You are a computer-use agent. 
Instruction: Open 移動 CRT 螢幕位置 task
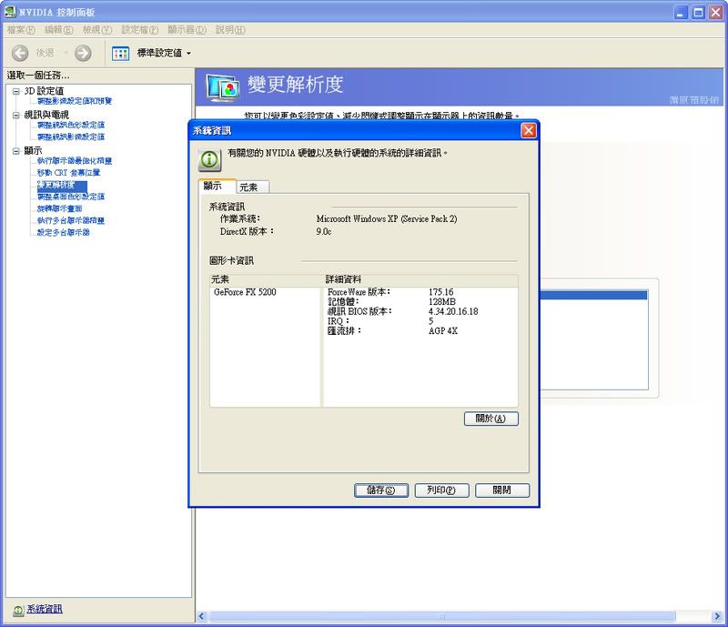tap(68, 173)
